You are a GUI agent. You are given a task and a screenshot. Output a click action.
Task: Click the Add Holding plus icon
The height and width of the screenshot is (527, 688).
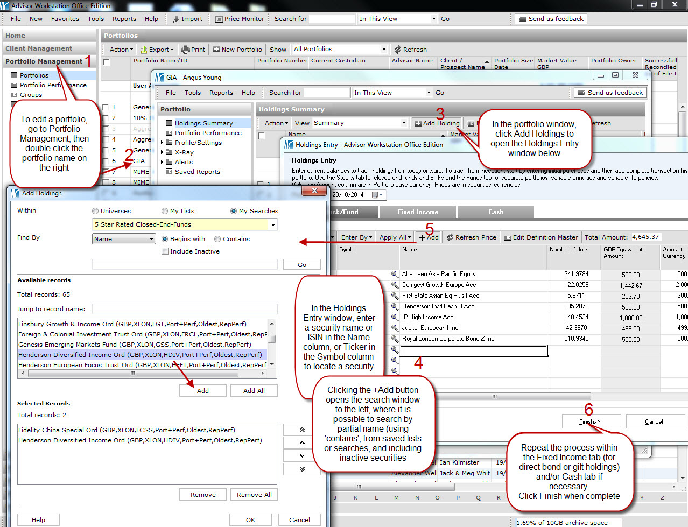pos(418,123)
